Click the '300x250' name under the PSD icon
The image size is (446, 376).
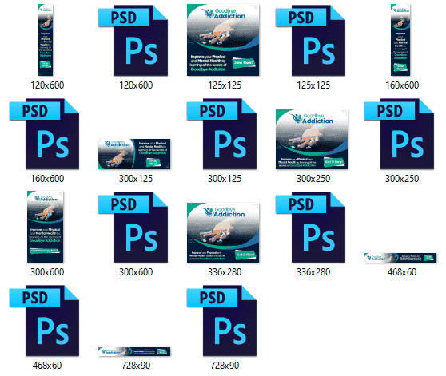click(402, 179)
